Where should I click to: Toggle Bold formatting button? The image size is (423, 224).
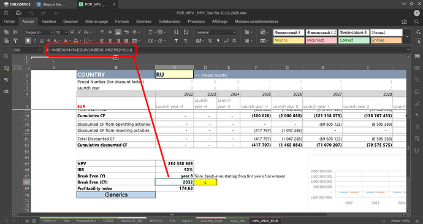[x=28, y=41]
